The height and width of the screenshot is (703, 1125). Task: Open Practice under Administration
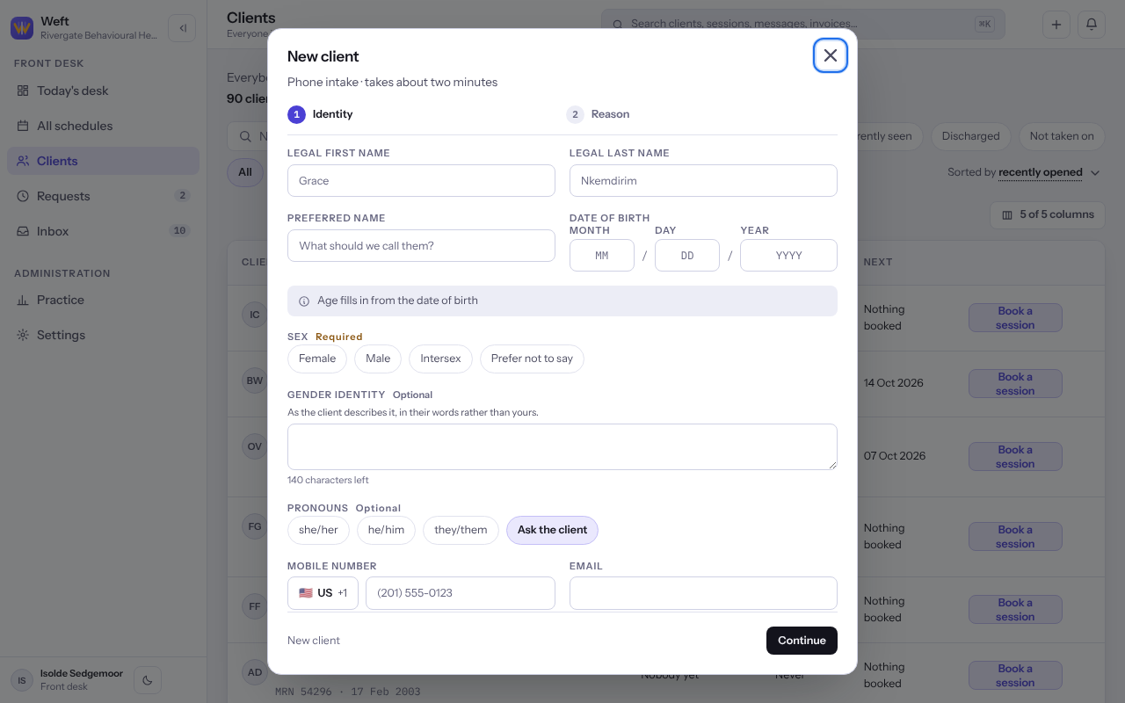pyautogui.click(x=104, y=300)
